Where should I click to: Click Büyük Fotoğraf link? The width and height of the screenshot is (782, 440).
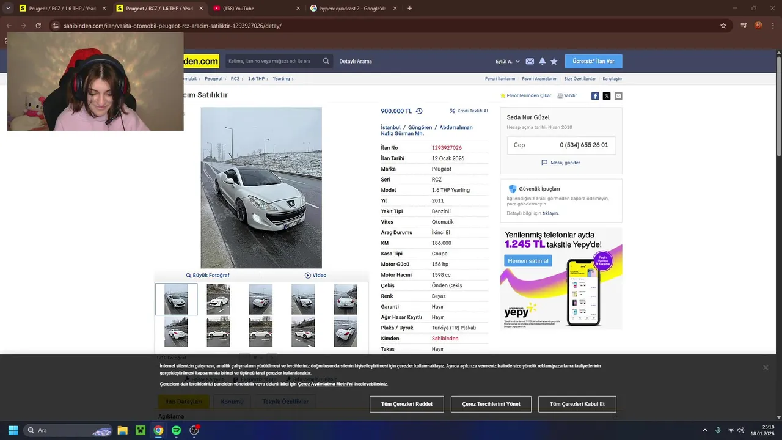click(208, 276)
